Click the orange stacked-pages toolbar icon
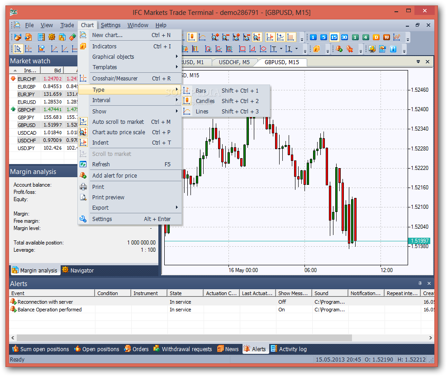This screenshot has height=376, width=447. pos(62,38)
